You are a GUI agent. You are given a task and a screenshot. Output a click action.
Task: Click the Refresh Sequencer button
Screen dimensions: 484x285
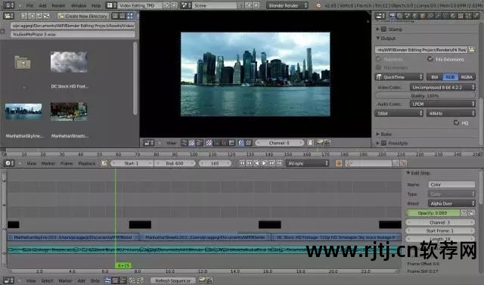(x=173, y=280)
